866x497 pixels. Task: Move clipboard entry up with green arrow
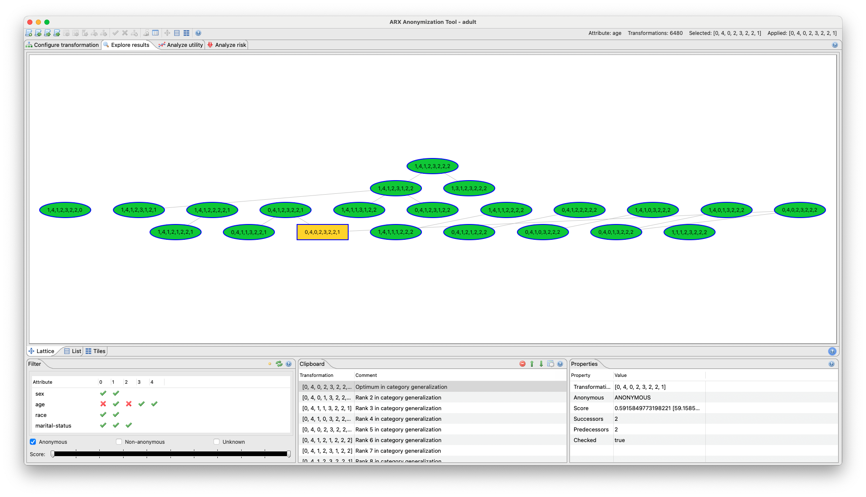532,364
